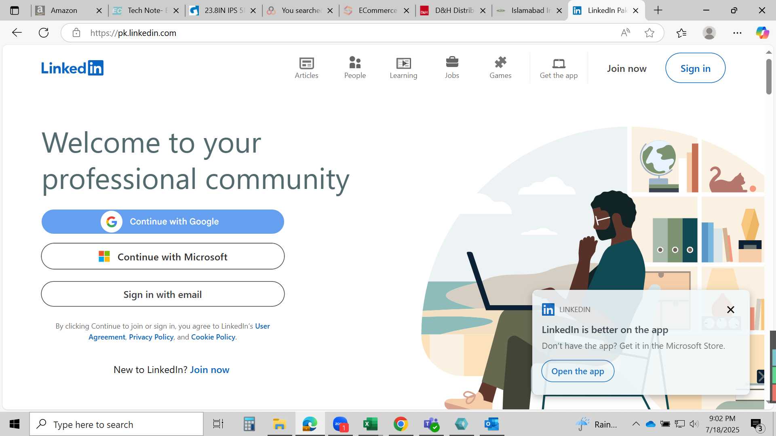View site information lock icon

click(76, 33)
